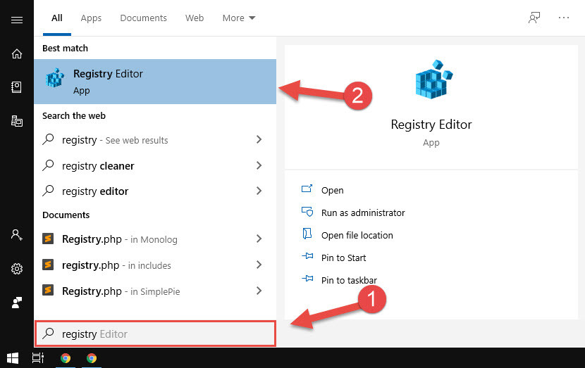This screenshot has width=585, height=368.
Task: Click Open in the actions list
Action: [333, 190]
